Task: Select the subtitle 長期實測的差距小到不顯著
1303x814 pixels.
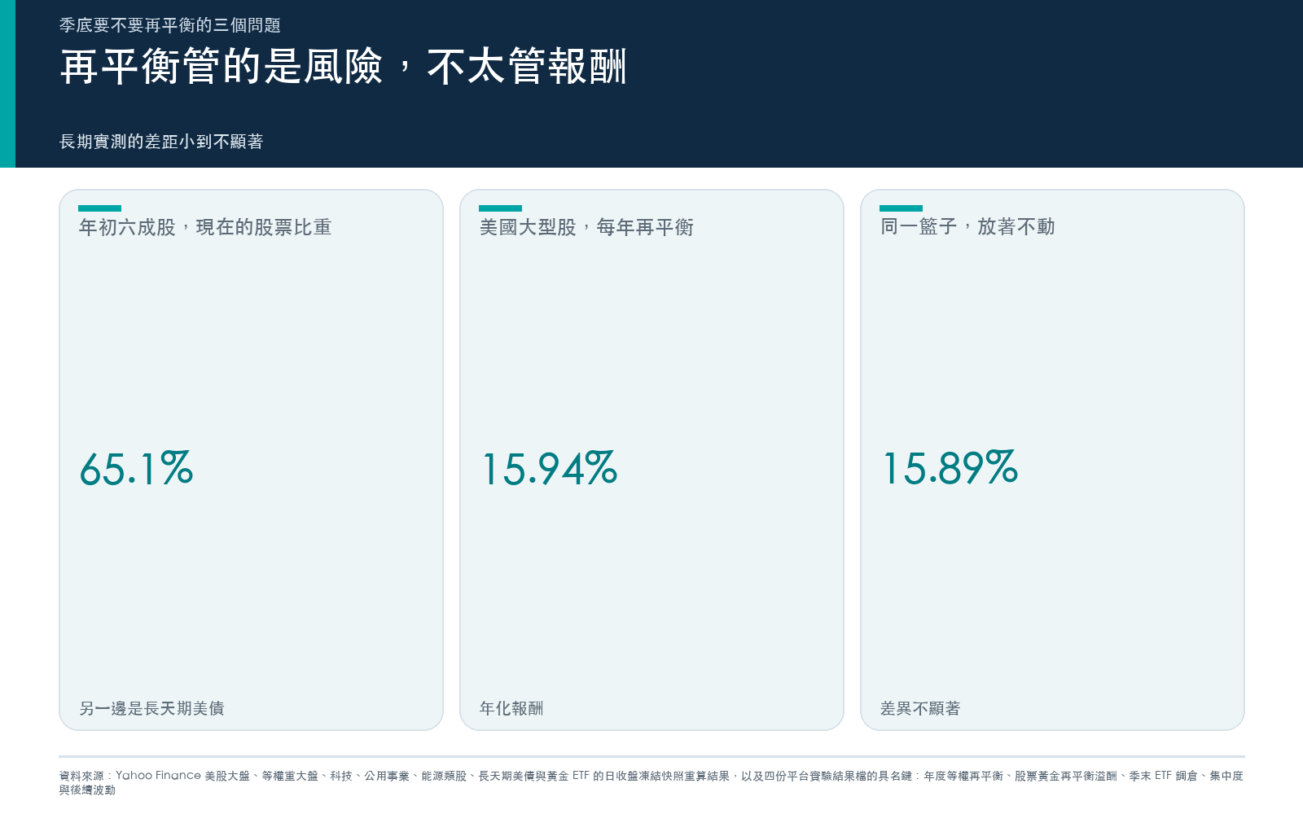Action: 161,142
